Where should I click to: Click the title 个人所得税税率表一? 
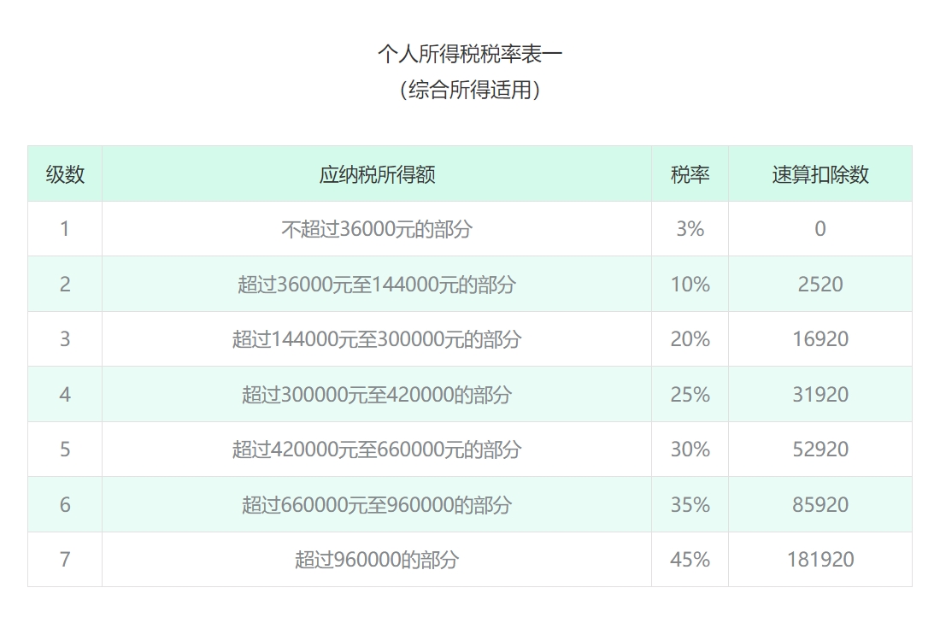(x=470, y=54)
